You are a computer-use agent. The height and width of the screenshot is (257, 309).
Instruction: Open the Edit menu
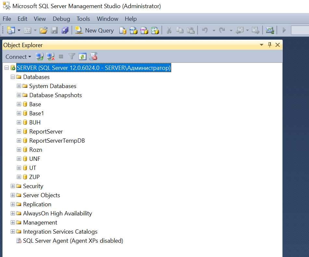pyautogui.click(x=22, y=19)
